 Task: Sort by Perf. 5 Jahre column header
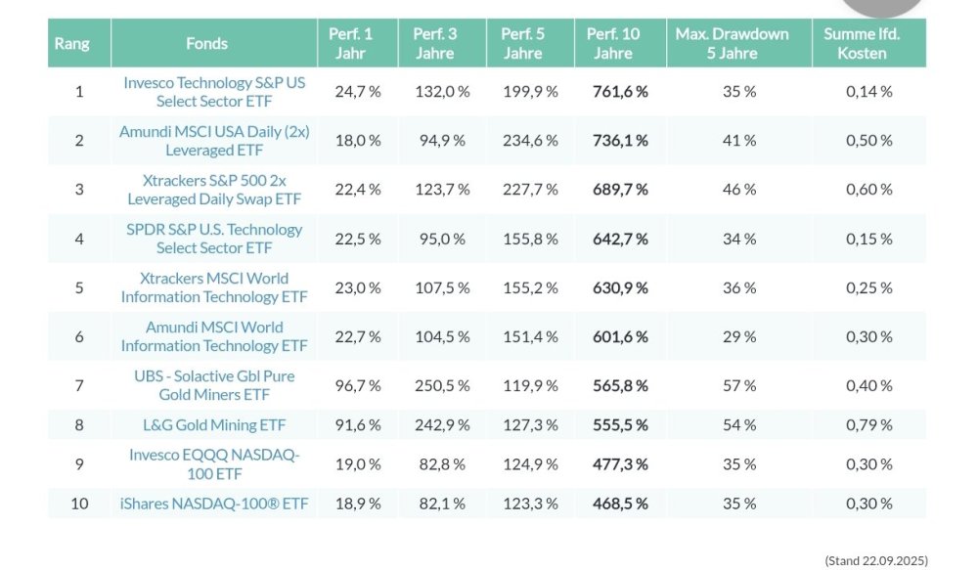click(522, 43)
